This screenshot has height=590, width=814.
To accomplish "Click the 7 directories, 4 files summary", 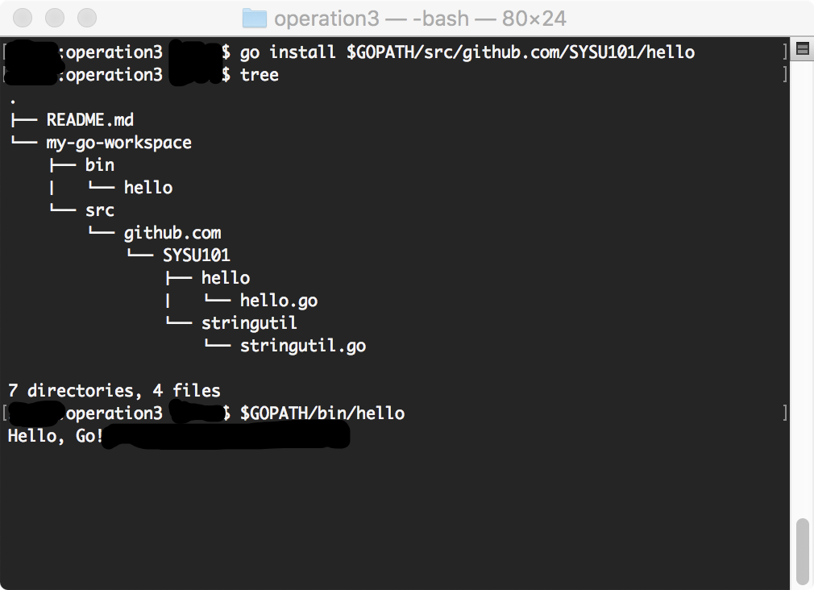I will 114,391.
